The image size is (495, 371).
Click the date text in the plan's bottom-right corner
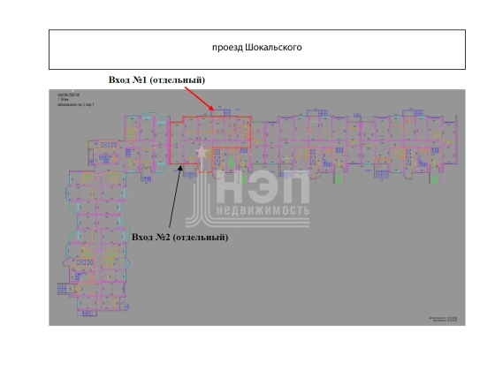click(x=443, y=319)
